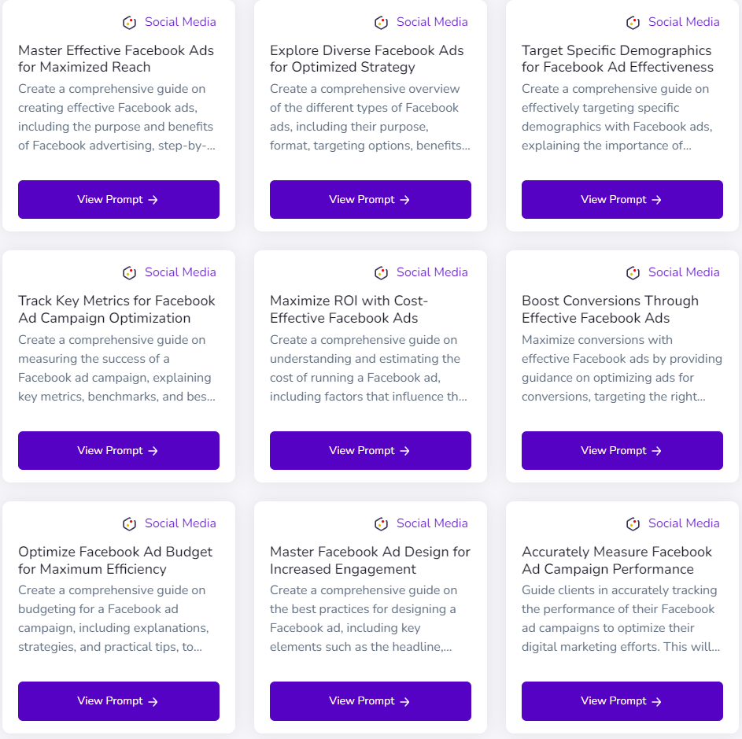The width and height of the screenshot is (742, 739).
Task: Click hexagon icon on Boost Conversions card
Action: [633, 273]
